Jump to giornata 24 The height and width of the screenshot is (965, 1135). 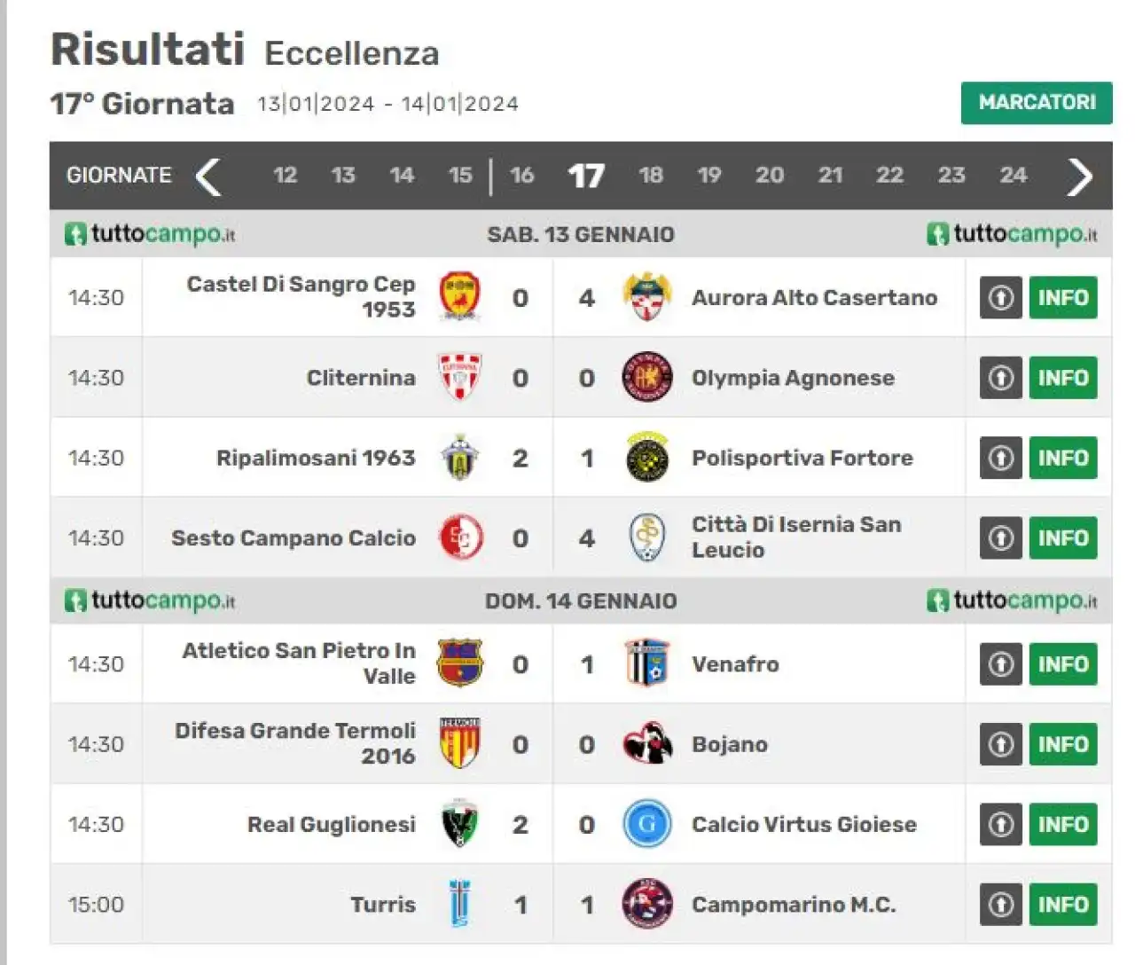(1014, 175)
